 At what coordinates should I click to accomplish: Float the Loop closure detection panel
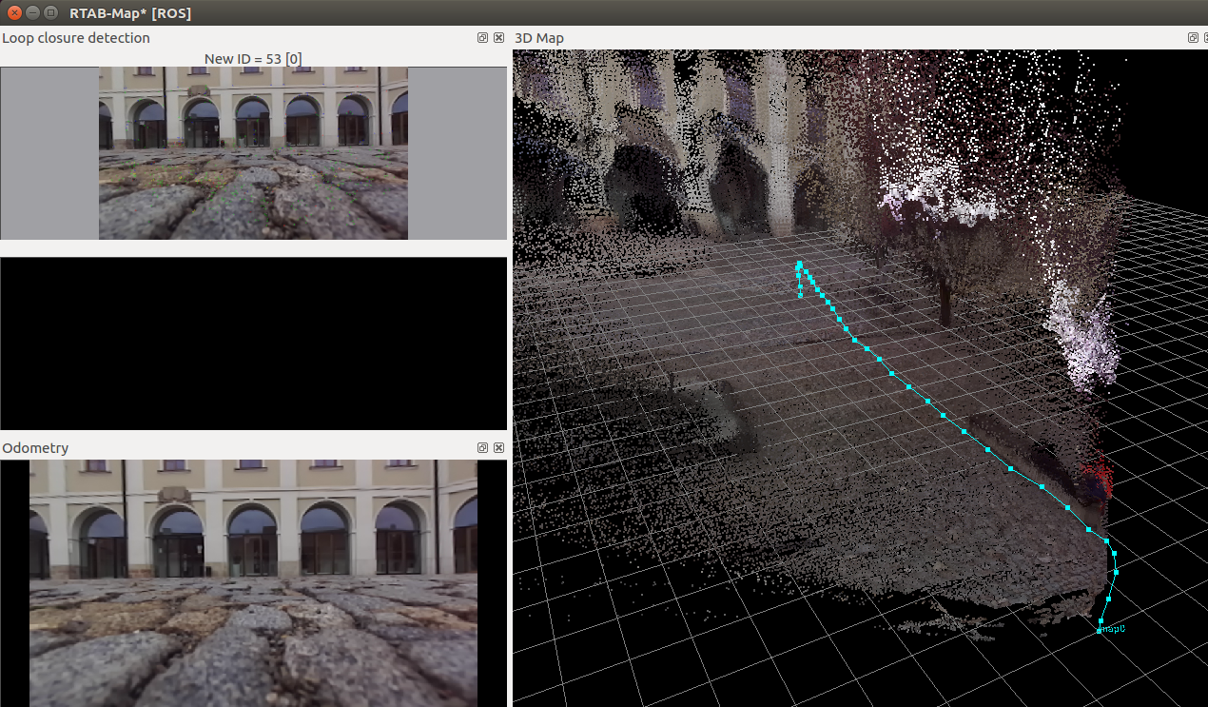pyautogui.click(x=483, y=38)
